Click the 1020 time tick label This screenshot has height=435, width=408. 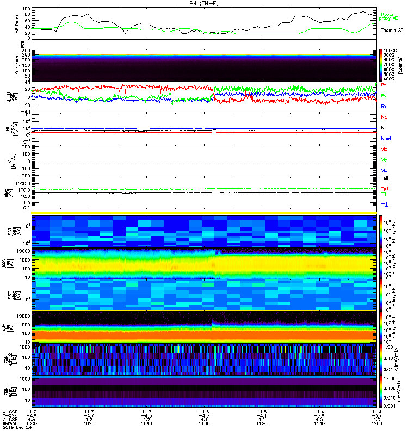tap(89, 424)
